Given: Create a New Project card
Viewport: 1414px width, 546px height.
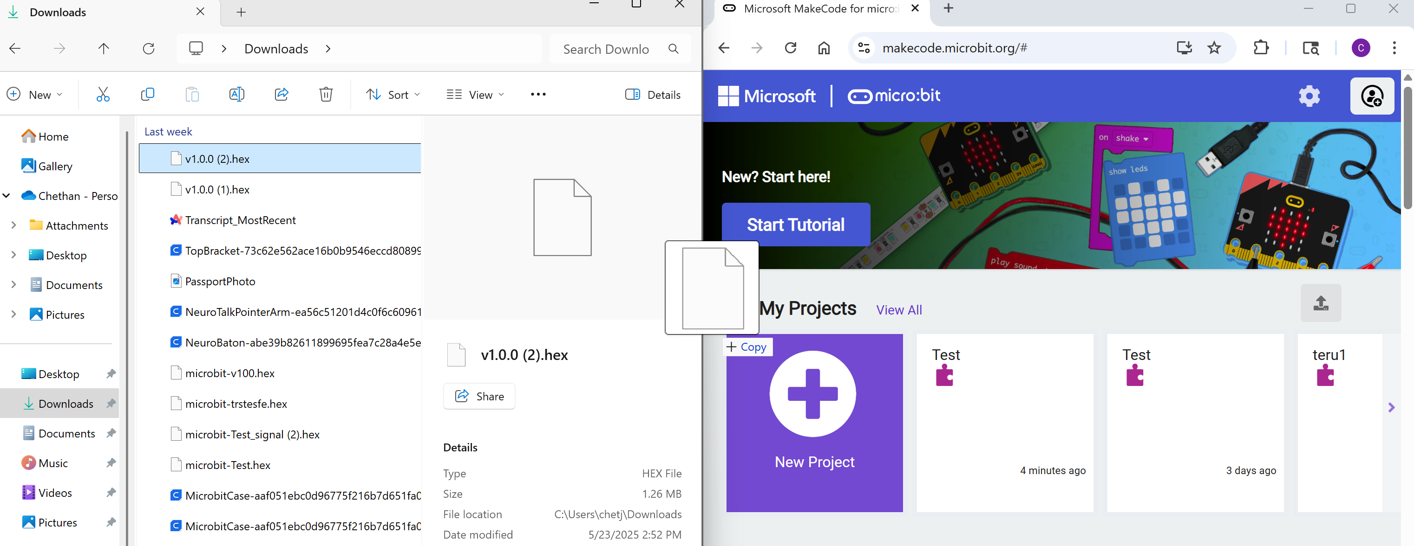Looking at the screenshot, I should [x=815, y=423].
